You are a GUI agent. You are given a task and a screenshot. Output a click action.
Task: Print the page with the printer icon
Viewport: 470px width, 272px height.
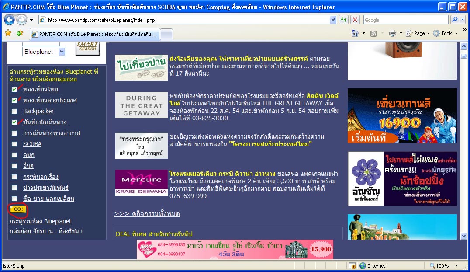[392, 33]
